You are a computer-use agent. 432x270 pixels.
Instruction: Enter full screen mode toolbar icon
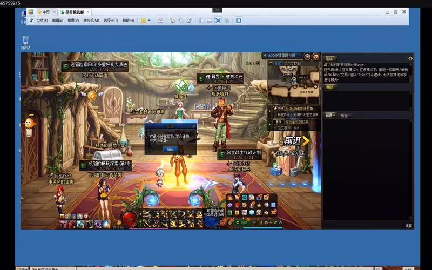point(218,21)
